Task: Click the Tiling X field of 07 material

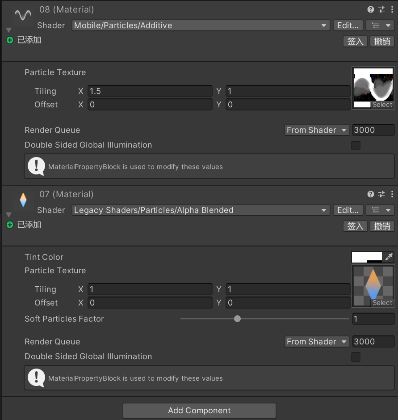Action: [150, 289]
